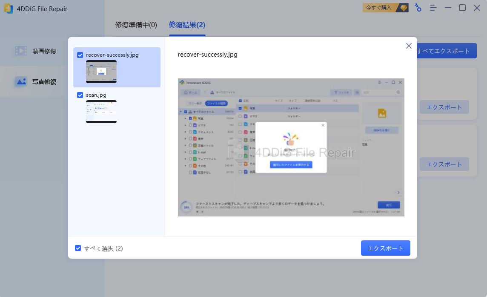Uncheck the recover-successly.jpg checkbox

(x=80, y=55)
